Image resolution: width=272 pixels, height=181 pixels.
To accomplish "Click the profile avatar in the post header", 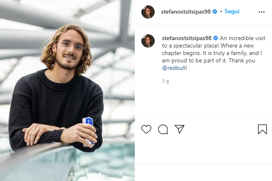I will (148, 12).
